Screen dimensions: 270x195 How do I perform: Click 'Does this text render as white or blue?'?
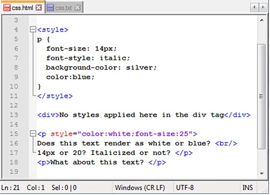point(124,143)
